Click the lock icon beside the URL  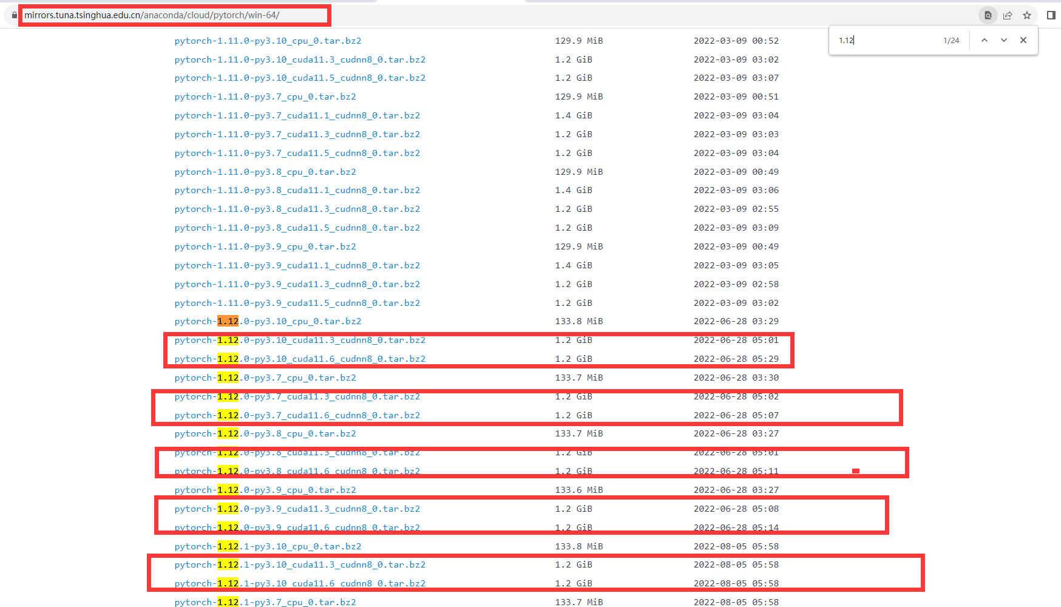pyautogui.click(x=14, y=15)
